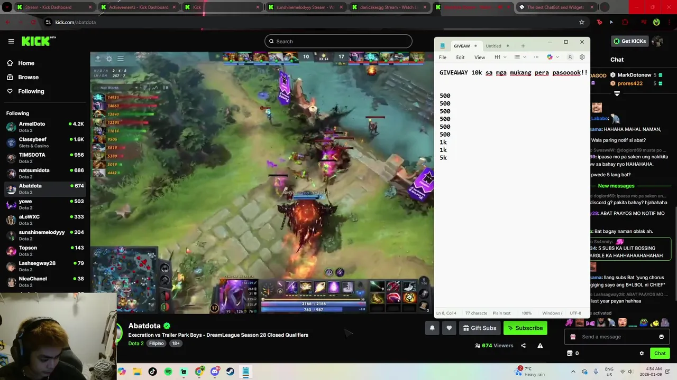
Task: Click the green Subscribe button
Action: point(525,328)
